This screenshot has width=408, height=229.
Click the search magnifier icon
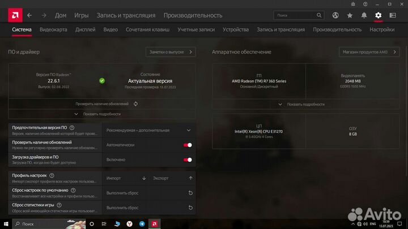(319, 15)
